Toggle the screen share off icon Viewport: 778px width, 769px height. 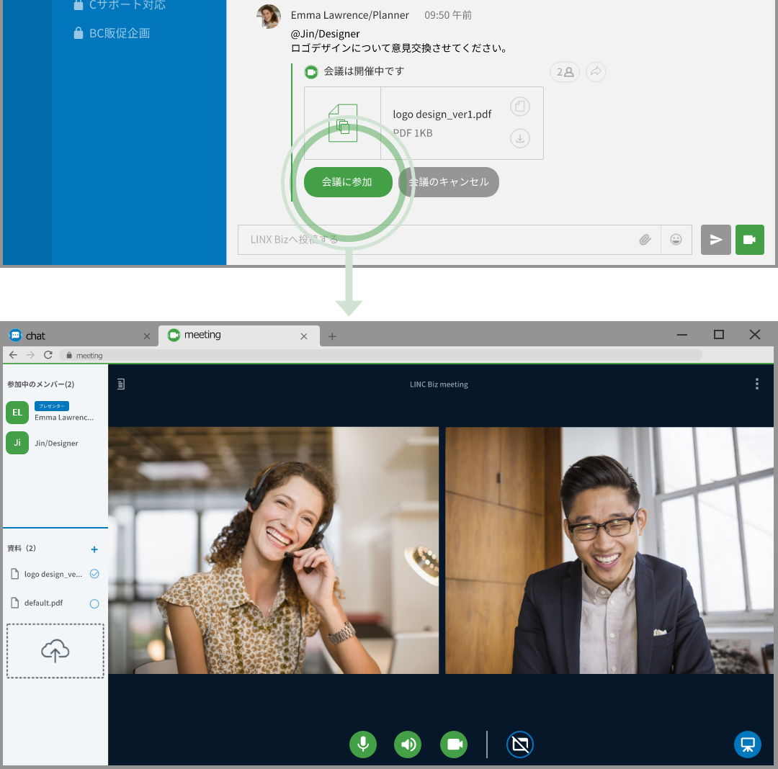click(x=519, y=745)
